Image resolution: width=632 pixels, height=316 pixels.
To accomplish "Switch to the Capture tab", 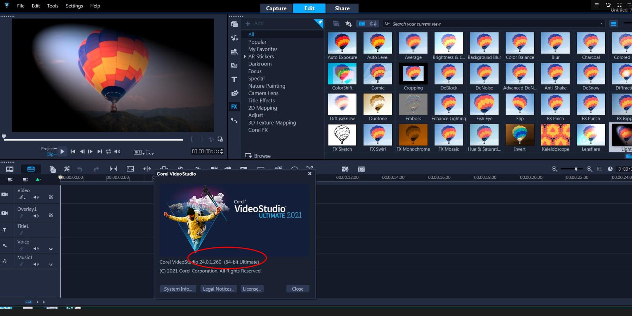I will (x=276, y=8).
